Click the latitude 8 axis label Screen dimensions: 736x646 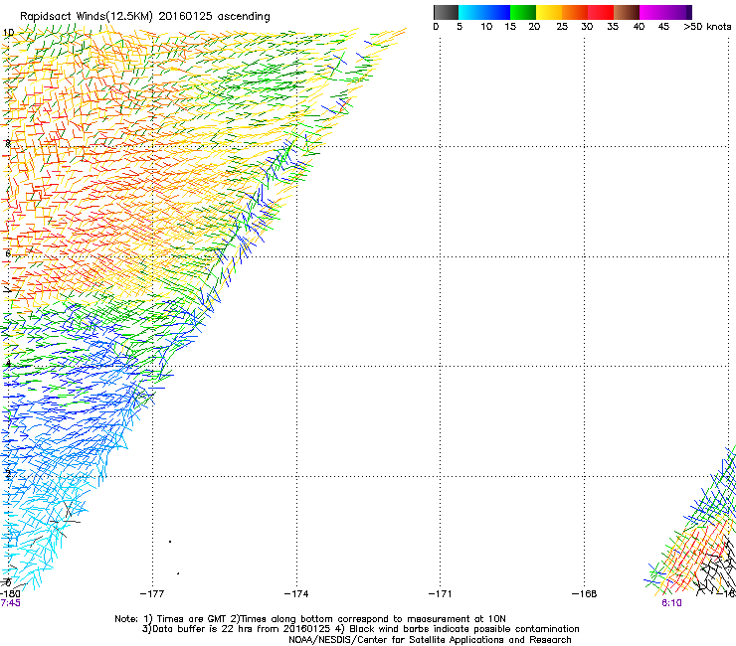click(x=8, y=143)
